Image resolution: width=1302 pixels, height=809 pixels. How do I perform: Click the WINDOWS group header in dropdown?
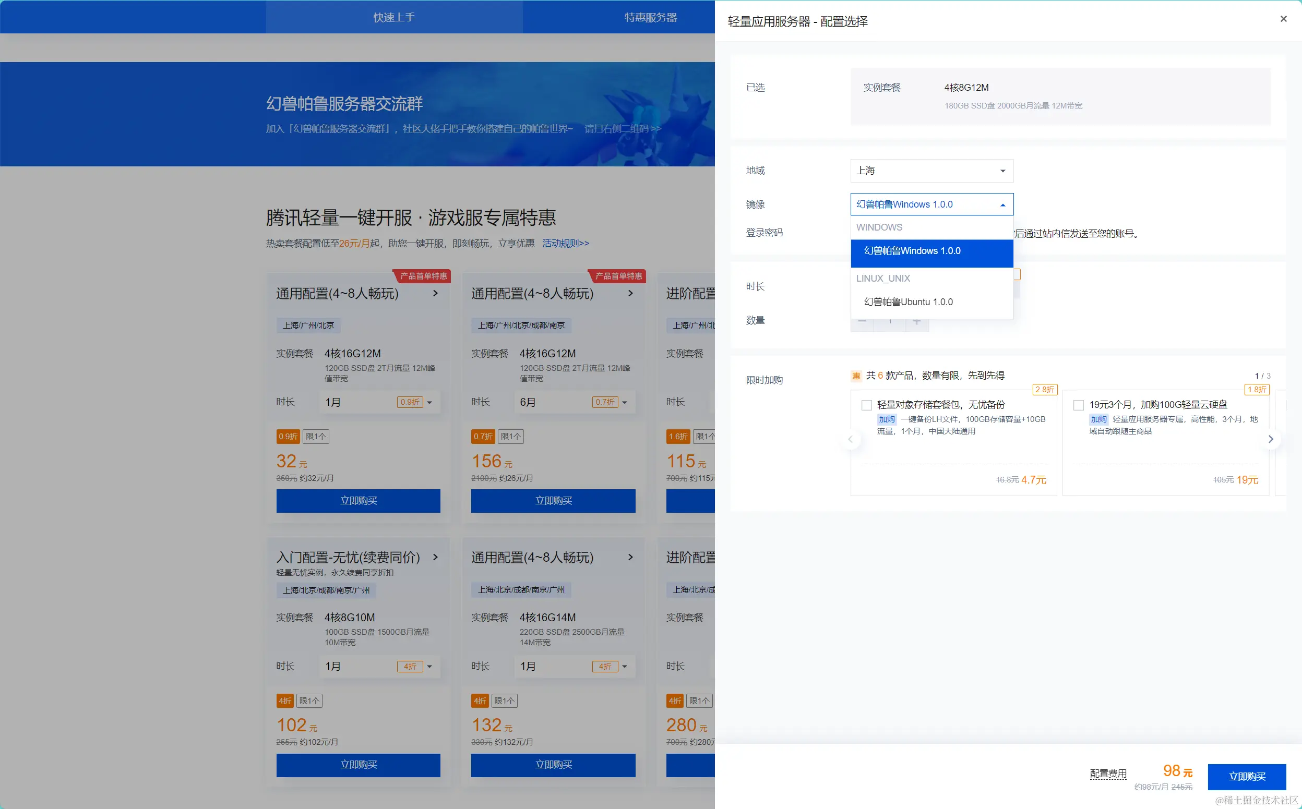[x=879, y=227]
